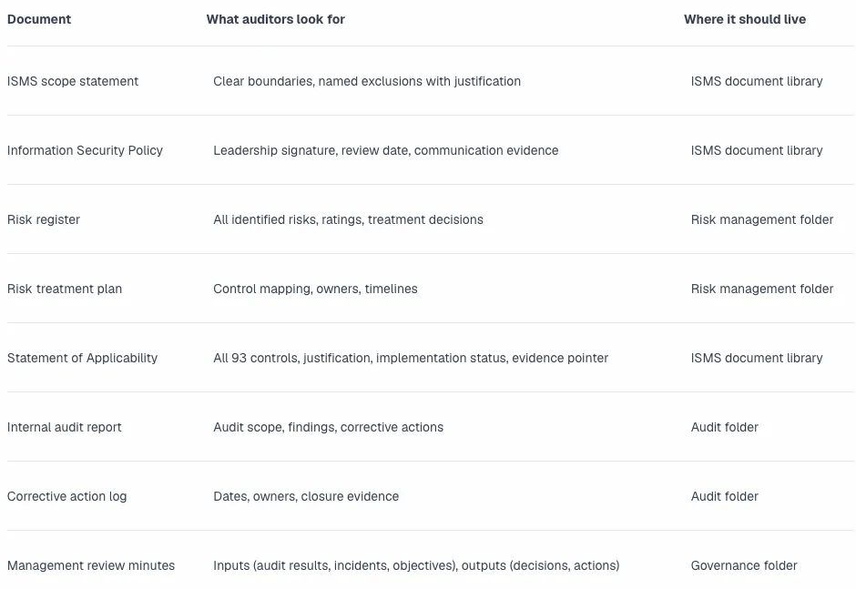
Task: Click Audit folder in Internal audit row
Action: coord(725,428)
